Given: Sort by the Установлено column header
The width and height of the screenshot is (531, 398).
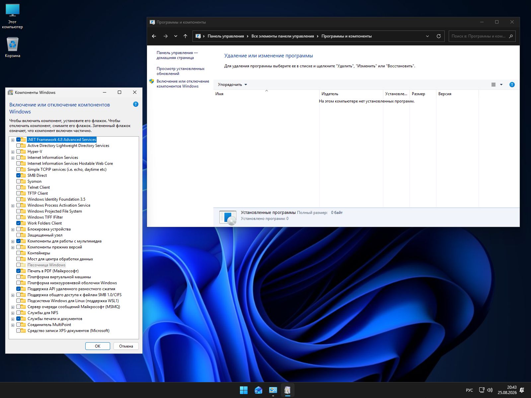Looking at the screenshot, I should [396, 94].
